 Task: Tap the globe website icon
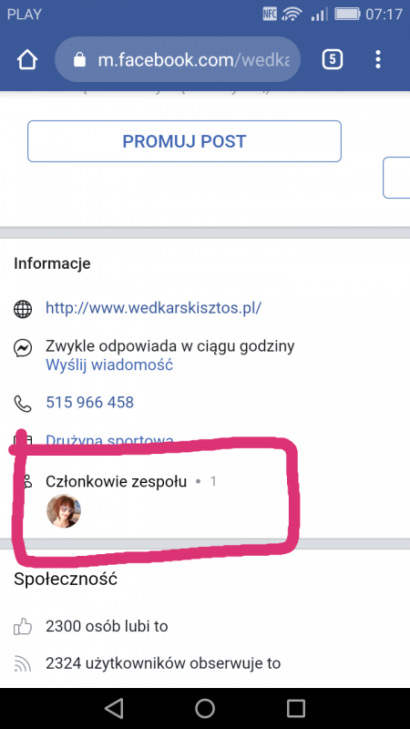(x=23, y=309)
